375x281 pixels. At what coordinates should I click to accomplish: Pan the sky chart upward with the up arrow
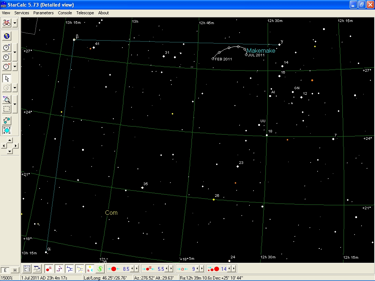(10, 140)
